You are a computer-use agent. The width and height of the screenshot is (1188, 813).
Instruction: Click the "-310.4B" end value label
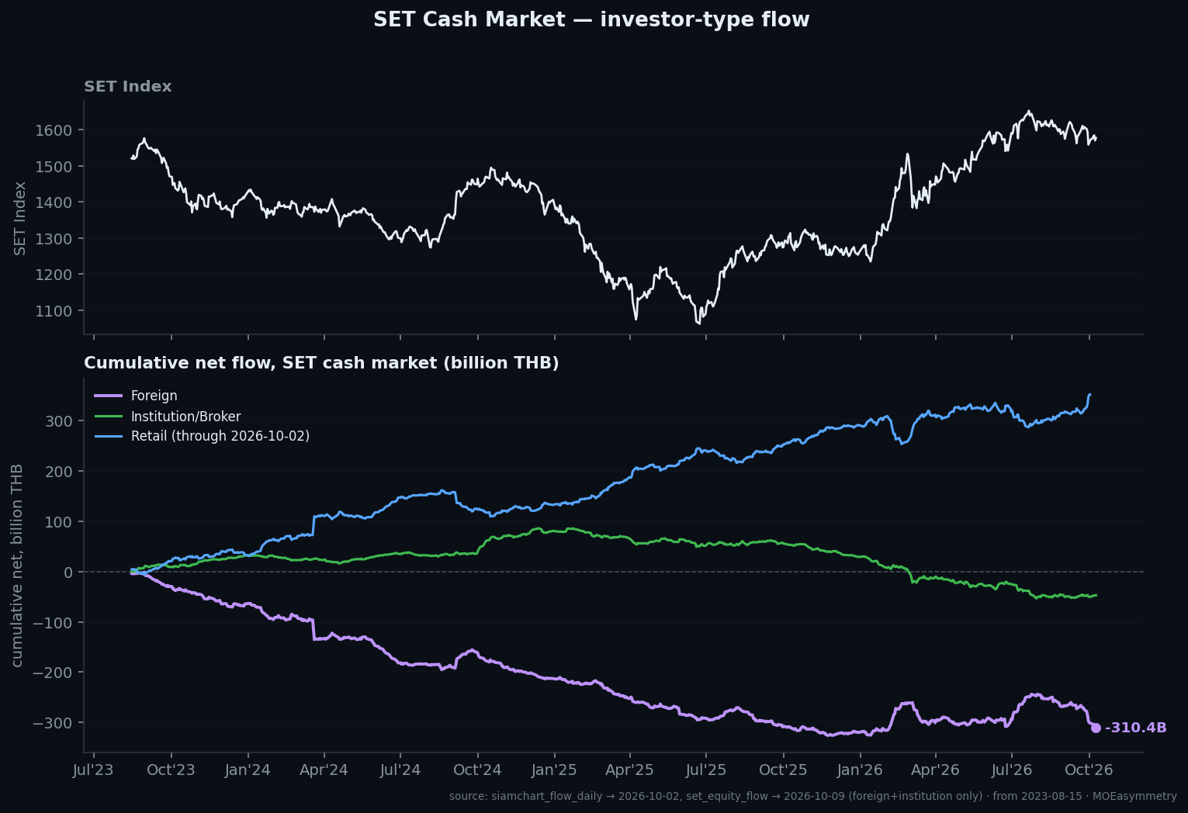click(x=1136, y=728)
